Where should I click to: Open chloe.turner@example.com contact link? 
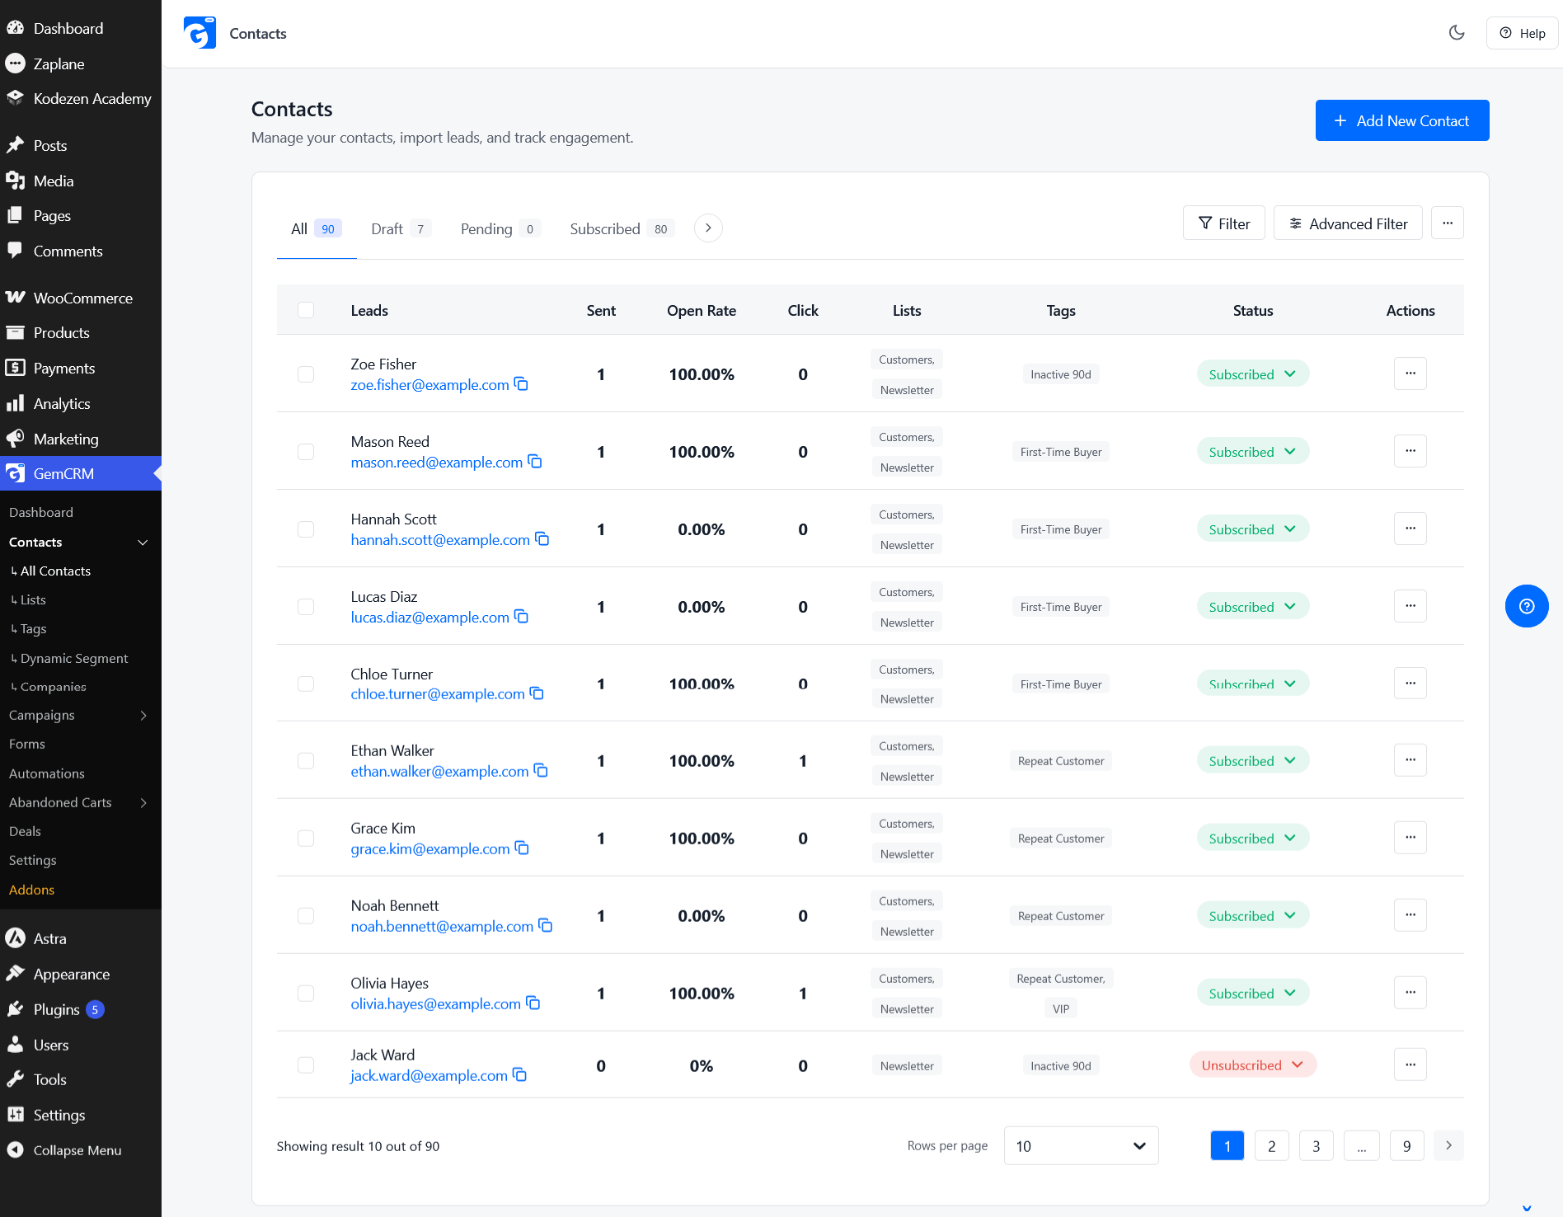coord(438,694)
